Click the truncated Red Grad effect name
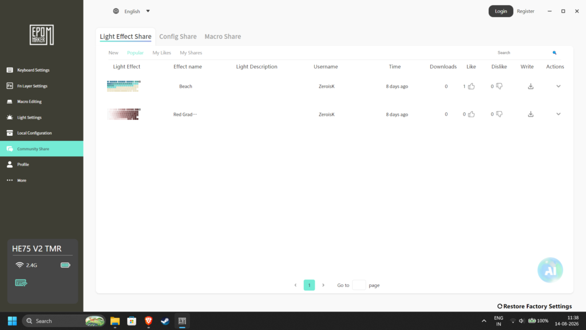 (185, 114)
